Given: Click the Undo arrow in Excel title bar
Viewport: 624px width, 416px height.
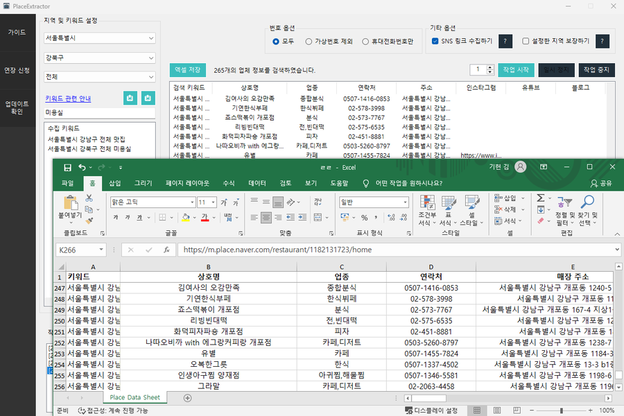Looking at the screenshot, I should [x=83, y=167].
